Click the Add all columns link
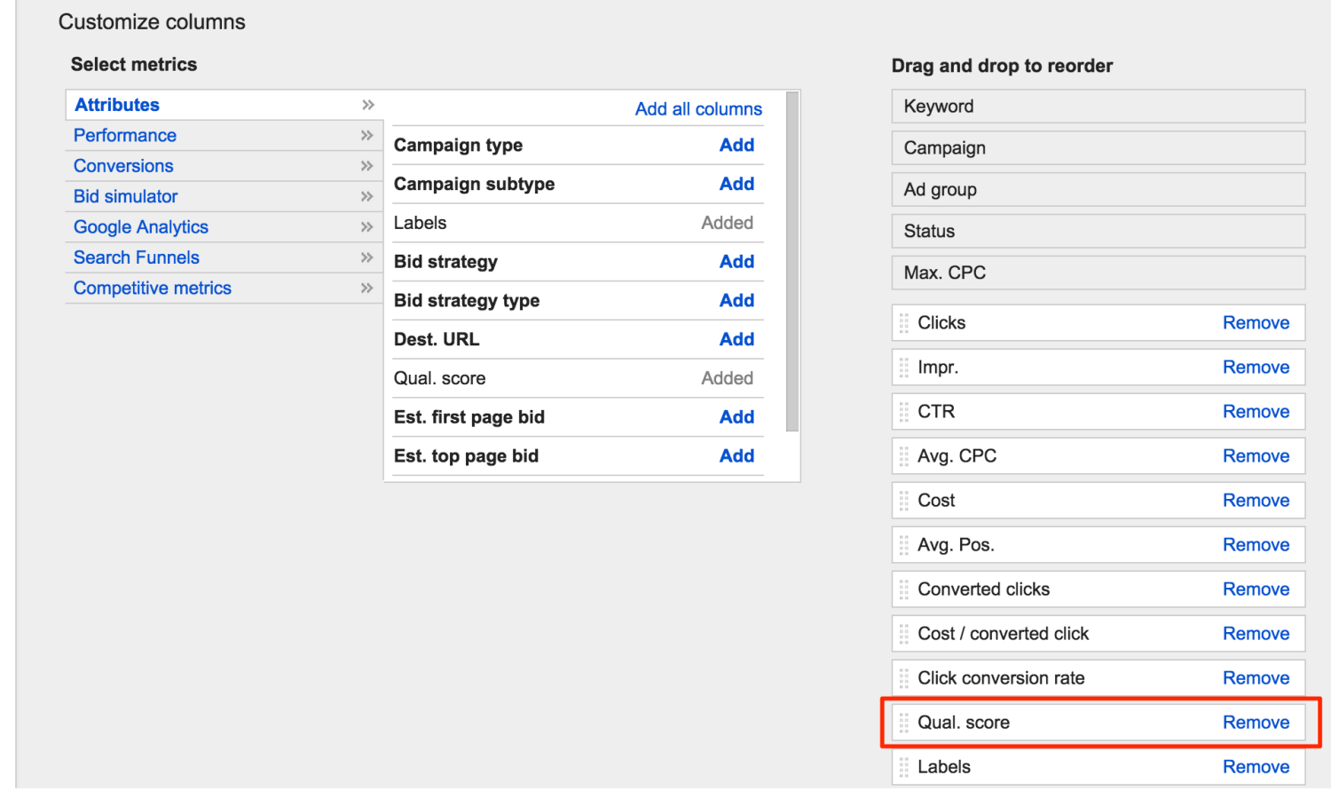The width and height of the screenshot is (1331, 791). pos(698,109)
